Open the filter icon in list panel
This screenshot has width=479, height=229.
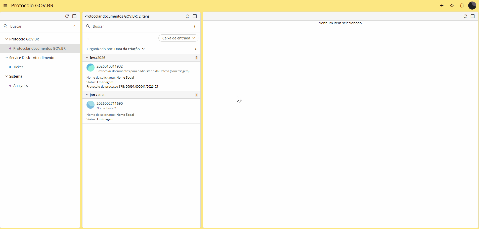click(x=88, y=38)
